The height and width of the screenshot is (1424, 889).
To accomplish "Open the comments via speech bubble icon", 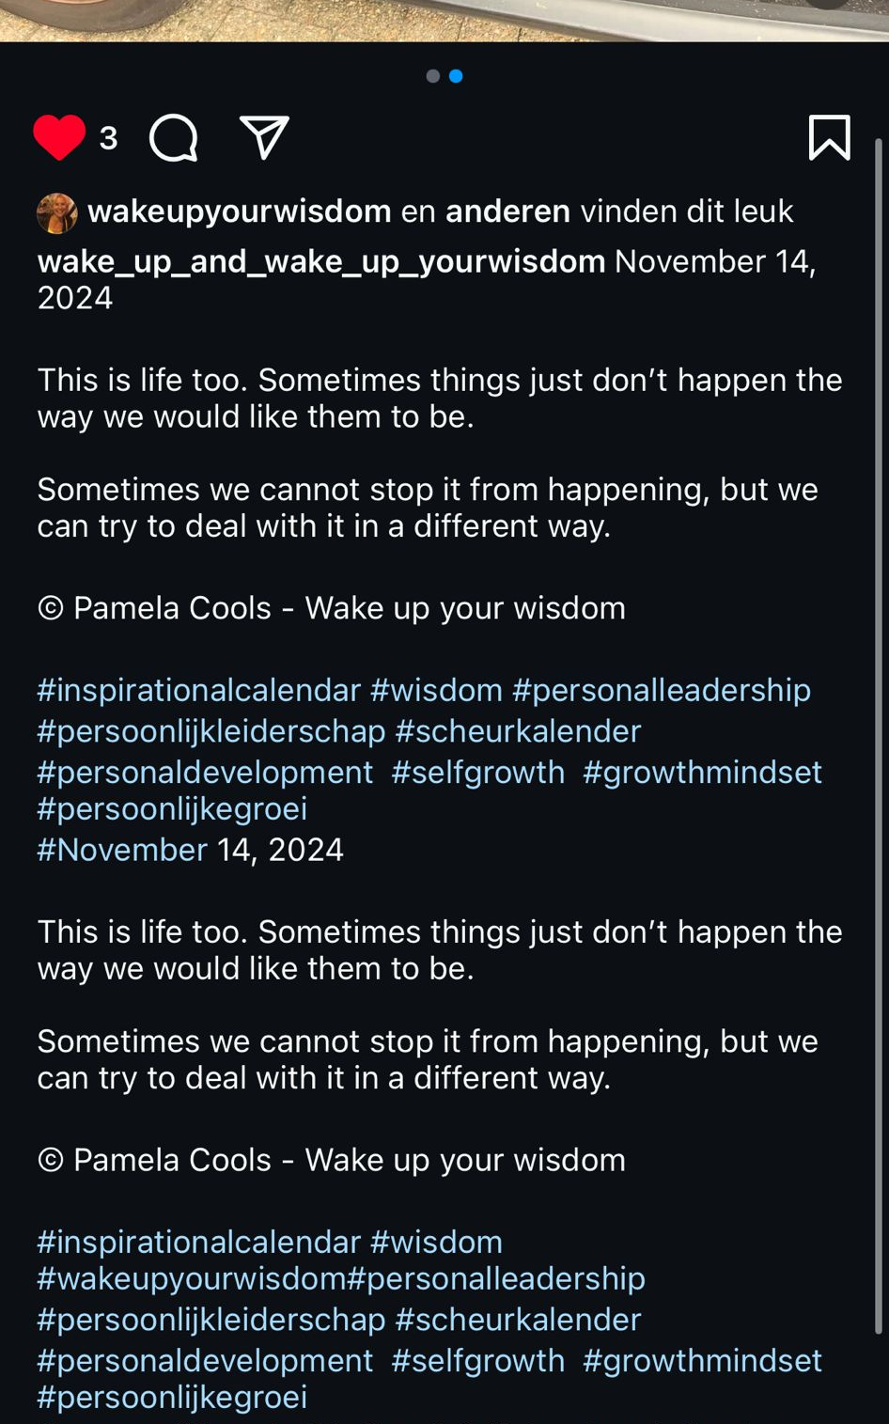I will (x=174, y=138).
